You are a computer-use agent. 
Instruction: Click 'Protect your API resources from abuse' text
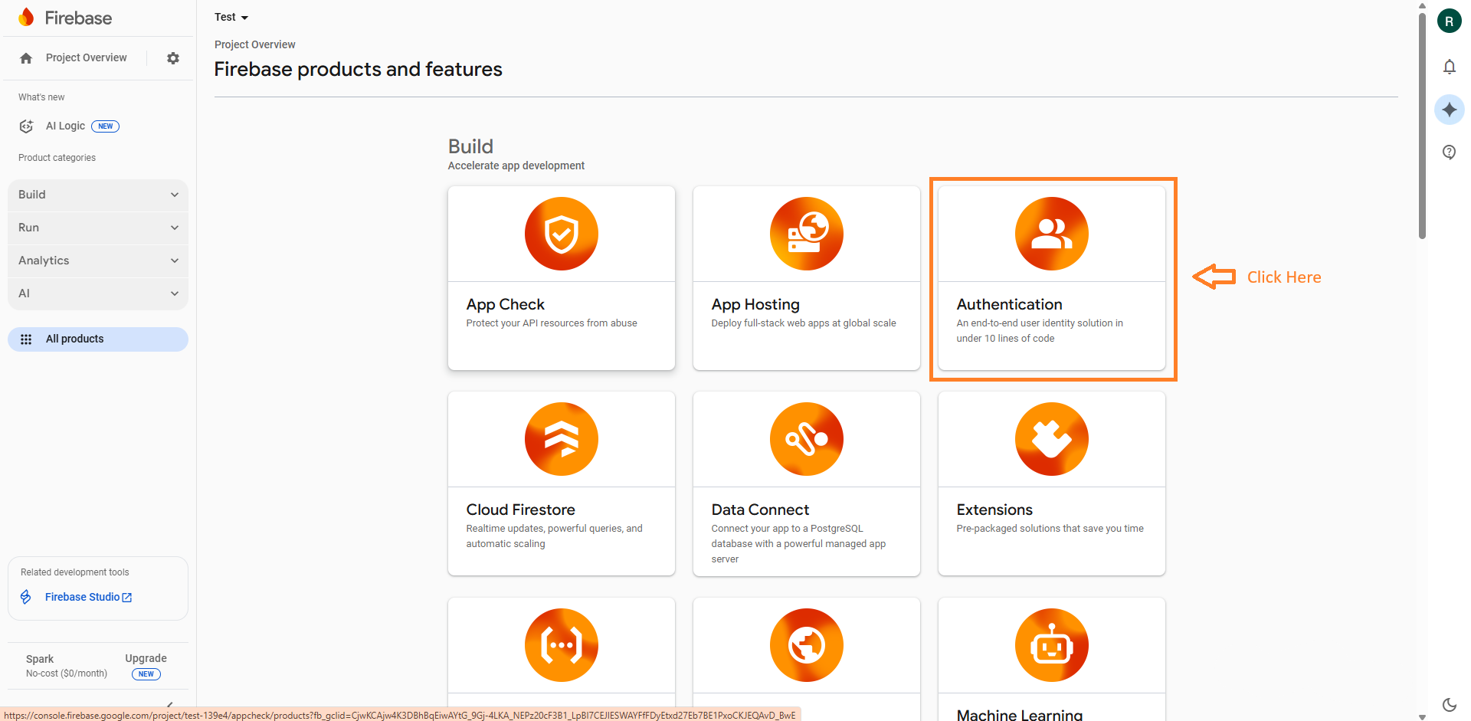click(552, 323)
